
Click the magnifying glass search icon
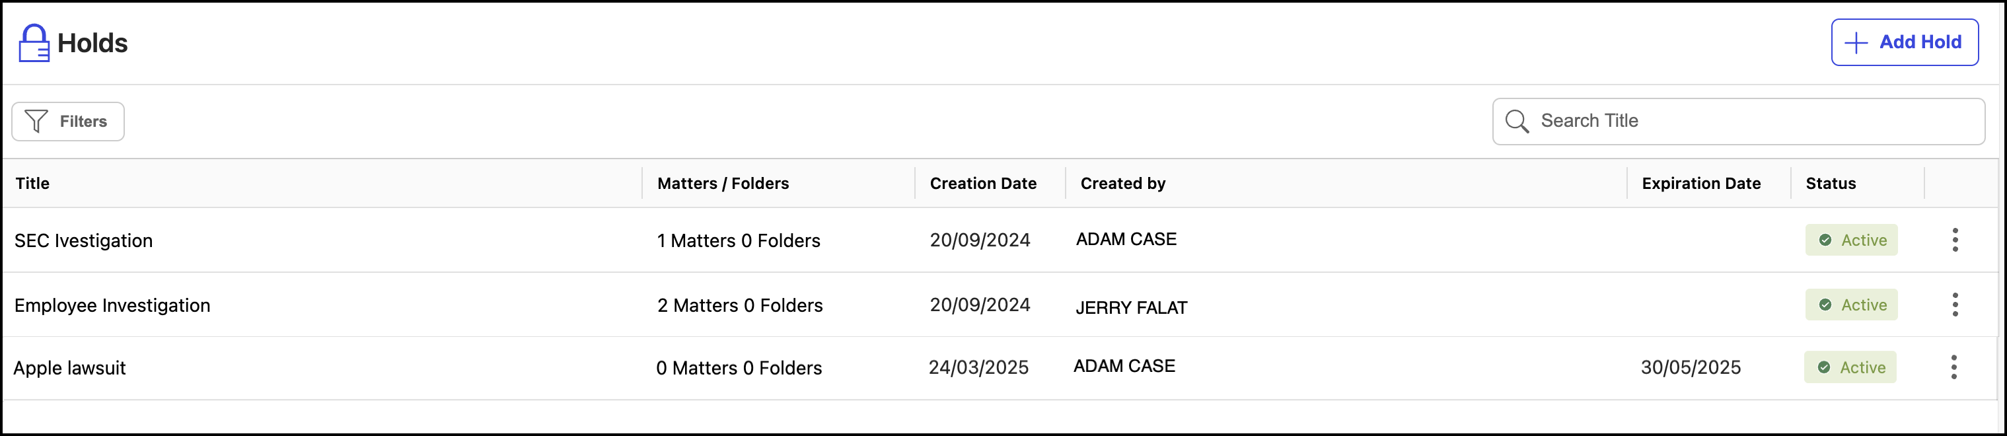click(x=1516, y=122)
